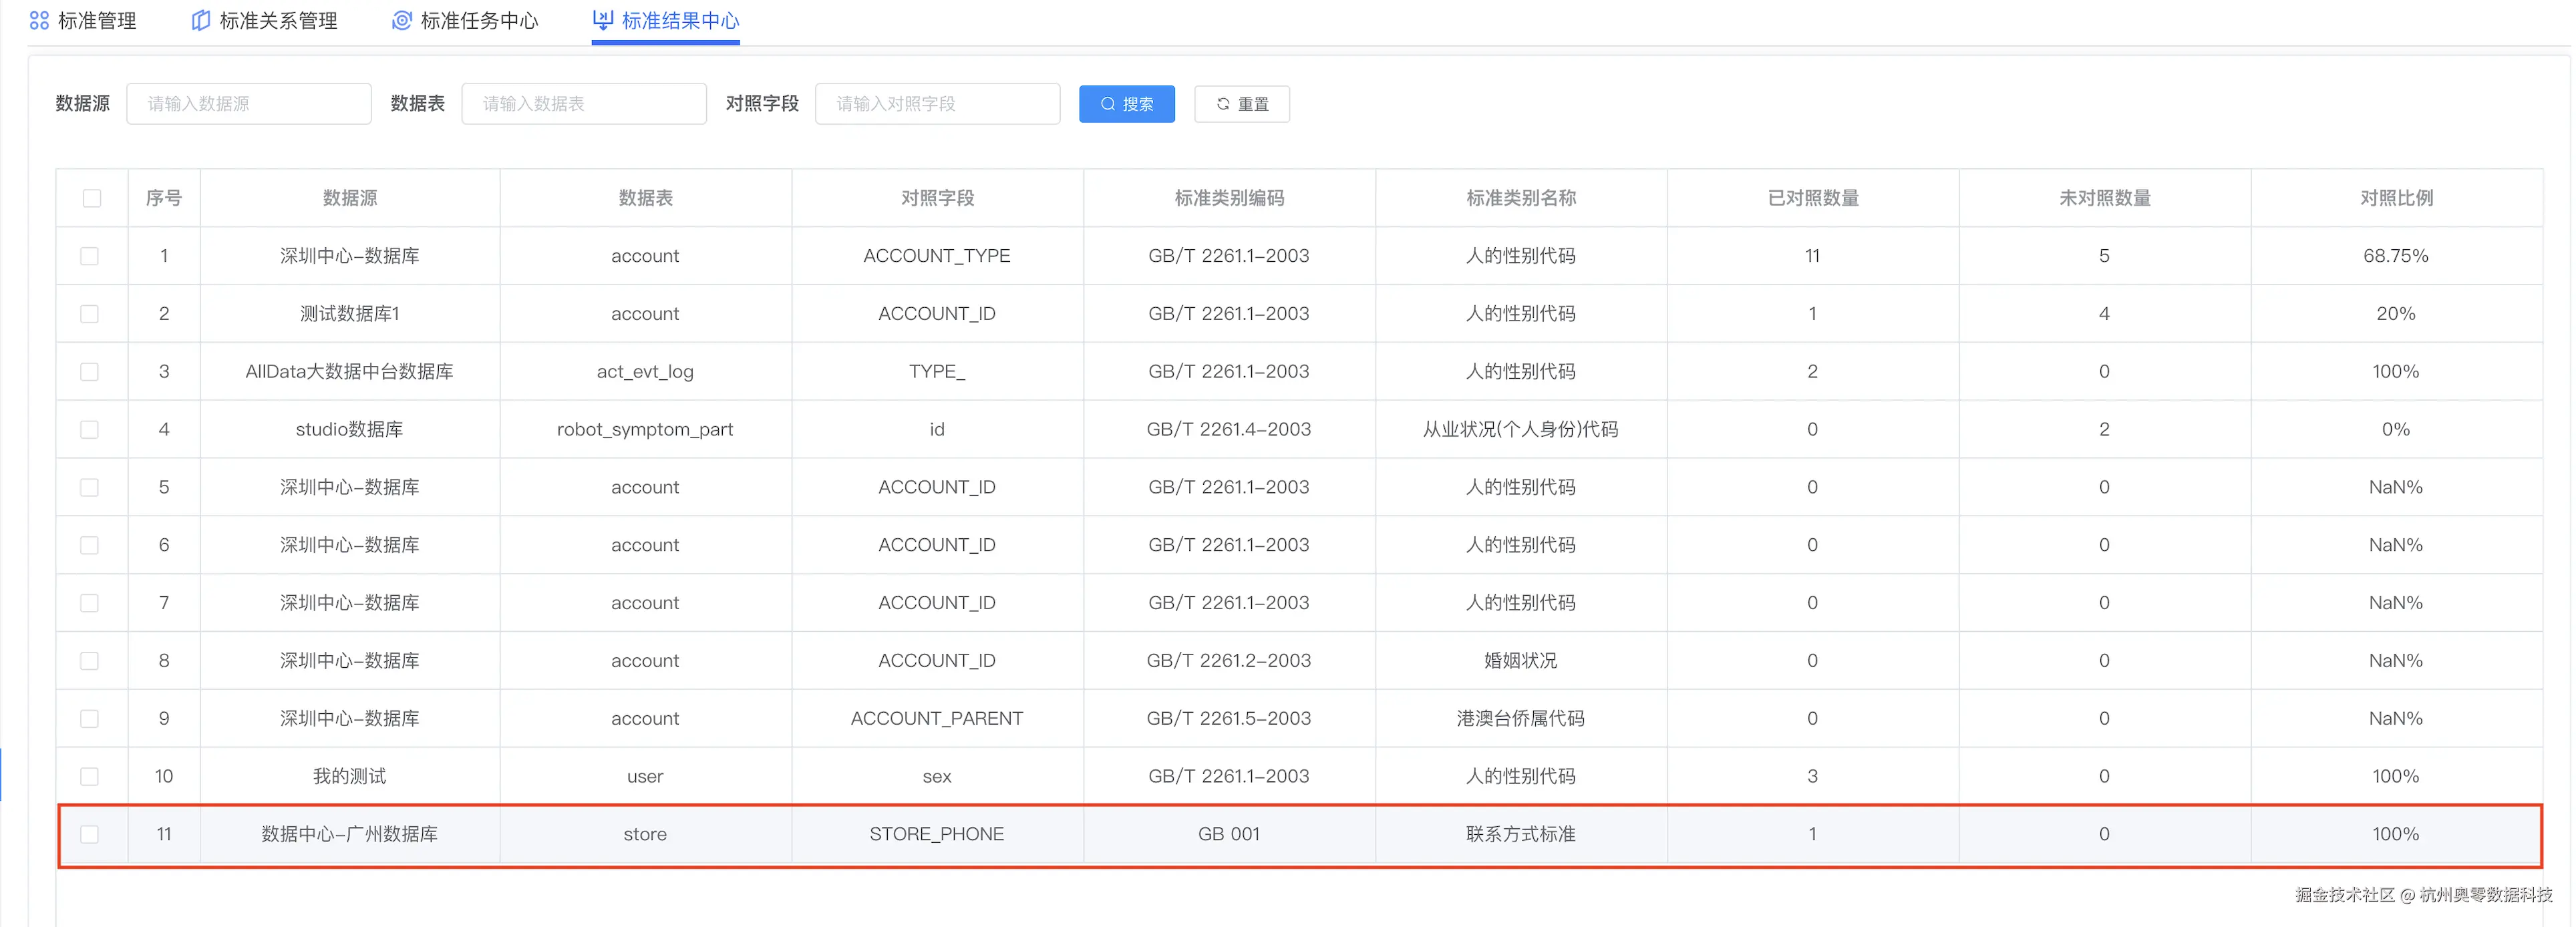This screenshot has height=927, width=2576.
Task: Click the 68.75% ratio cell
Action: [2396, 256]
